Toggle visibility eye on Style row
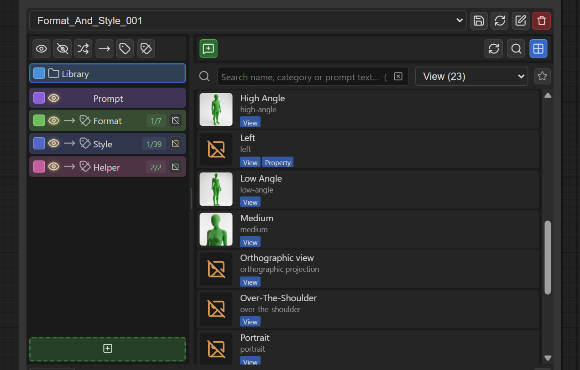The image size is (580, 370). tap(54, 143)
